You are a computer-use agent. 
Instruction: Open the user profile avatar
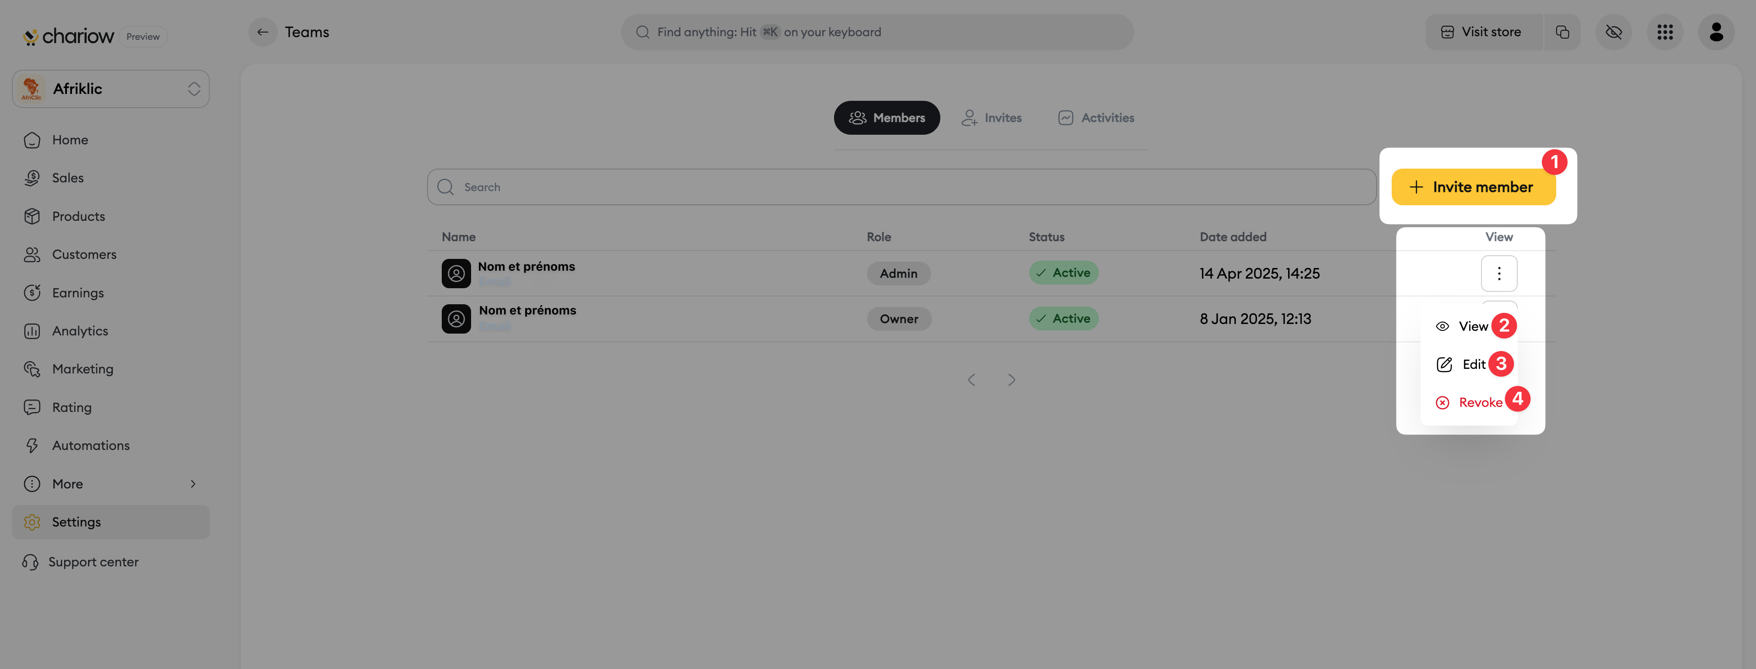(1716, 32)
